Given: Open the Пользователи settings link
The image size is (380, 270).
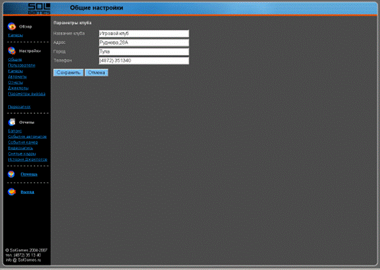Looking at the screenshot, I should pos(22,65).
